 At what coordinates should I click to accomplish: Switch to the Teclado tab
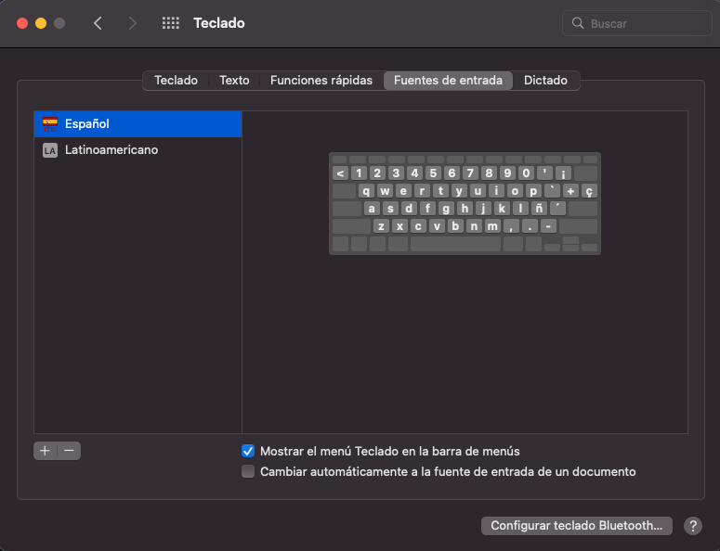pos(176,81)
